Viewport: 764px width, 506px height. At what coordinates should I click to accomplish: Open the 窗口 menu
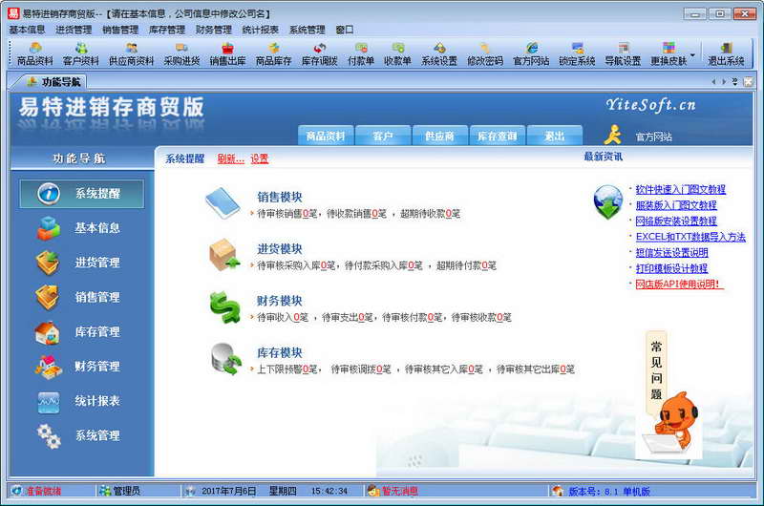tap(345, 30)
